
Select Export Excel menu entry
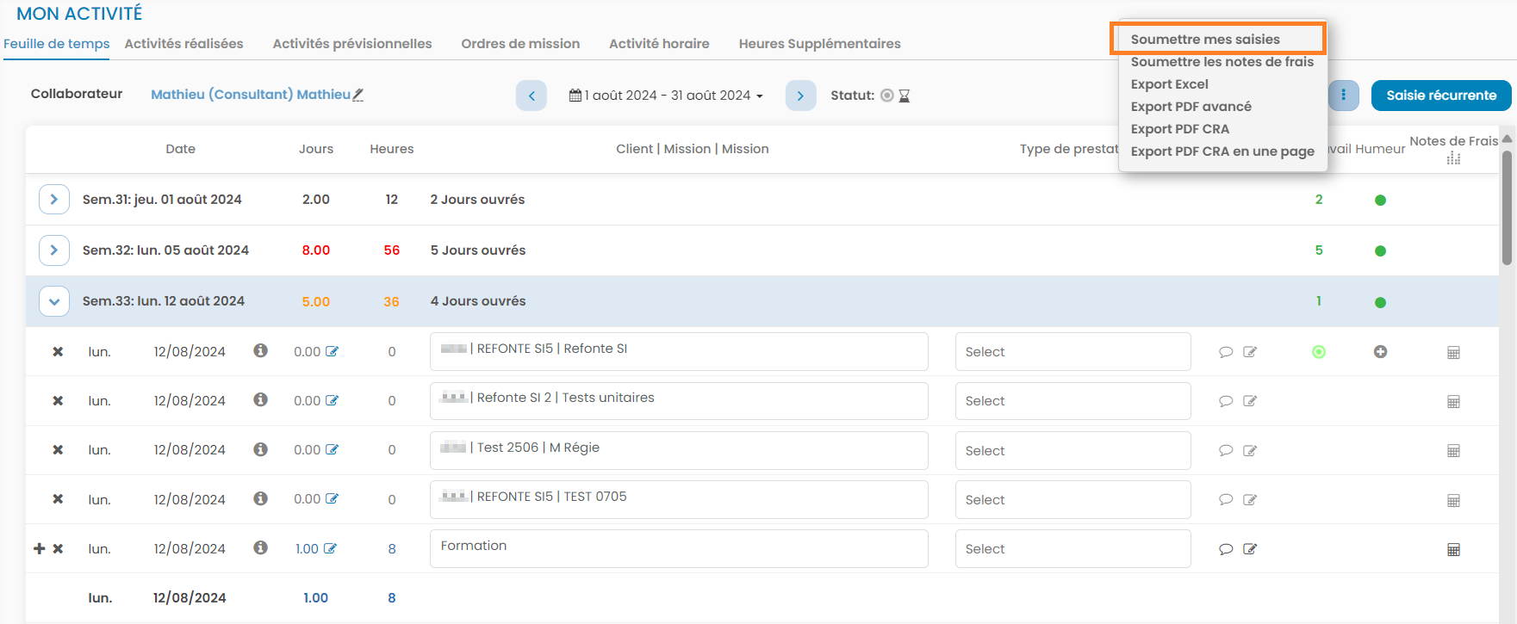(x=1169, y=84)
